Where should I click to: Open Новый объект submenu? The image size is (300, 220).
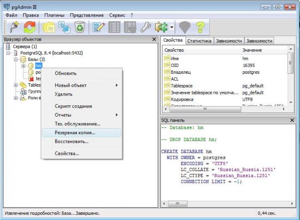[82, 85]
